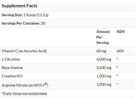Viewport: 136px width, 98px height.
Task: Select the Beta-Alanine ingredient name
Action: coord(12,68)
